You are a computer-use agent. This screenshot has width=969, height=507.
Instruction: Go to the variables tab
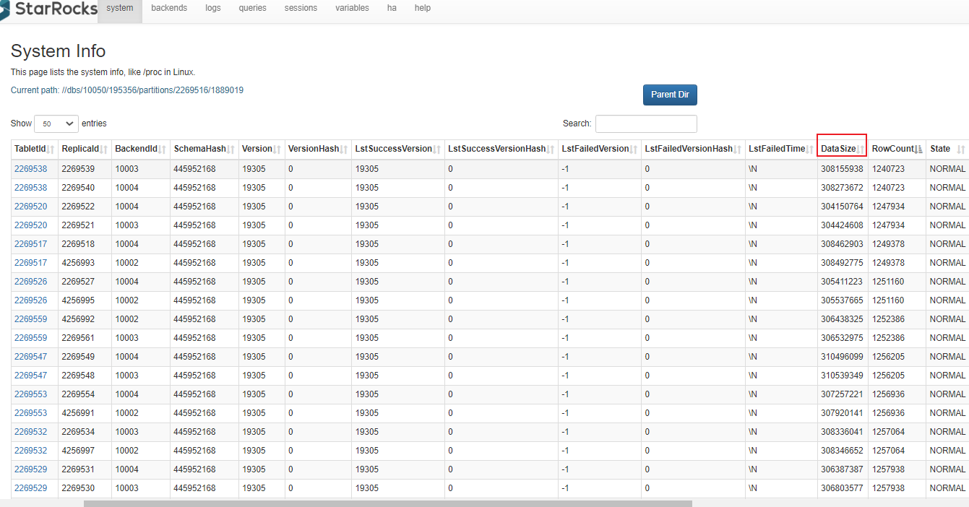pos(352,8)
